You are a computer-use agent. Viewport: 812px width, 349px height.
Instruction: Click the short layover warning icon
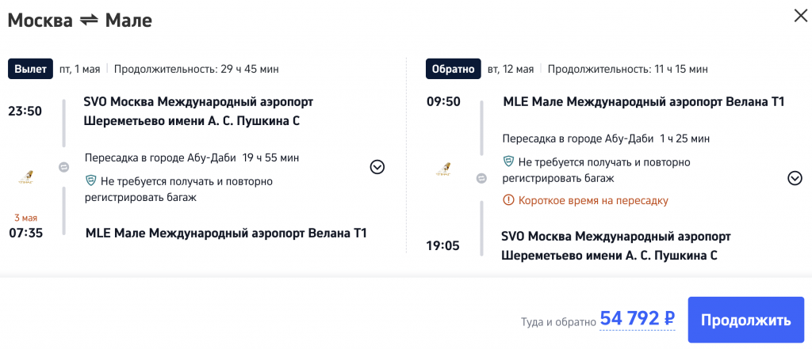click(x=509, y=201)
